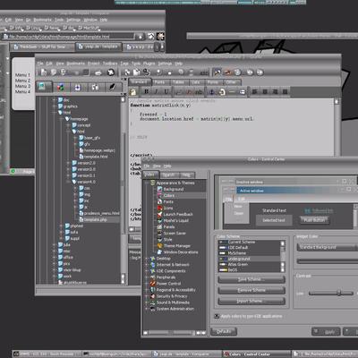Expand the Sound & Multimedia category
The height and width of the screenshot is (358, 358).
(146, 303)
